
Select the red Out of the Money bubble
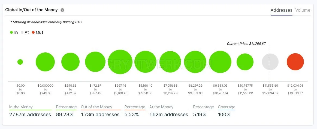(295, 62)
